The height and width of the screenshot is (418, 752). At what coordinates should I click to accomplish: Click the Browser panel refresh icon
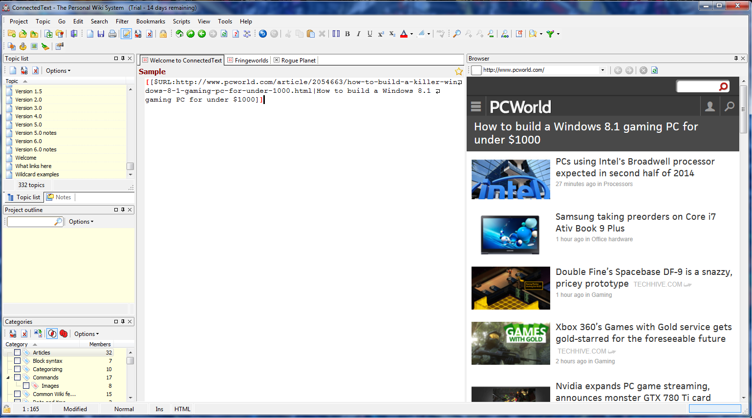coord(655,70)
